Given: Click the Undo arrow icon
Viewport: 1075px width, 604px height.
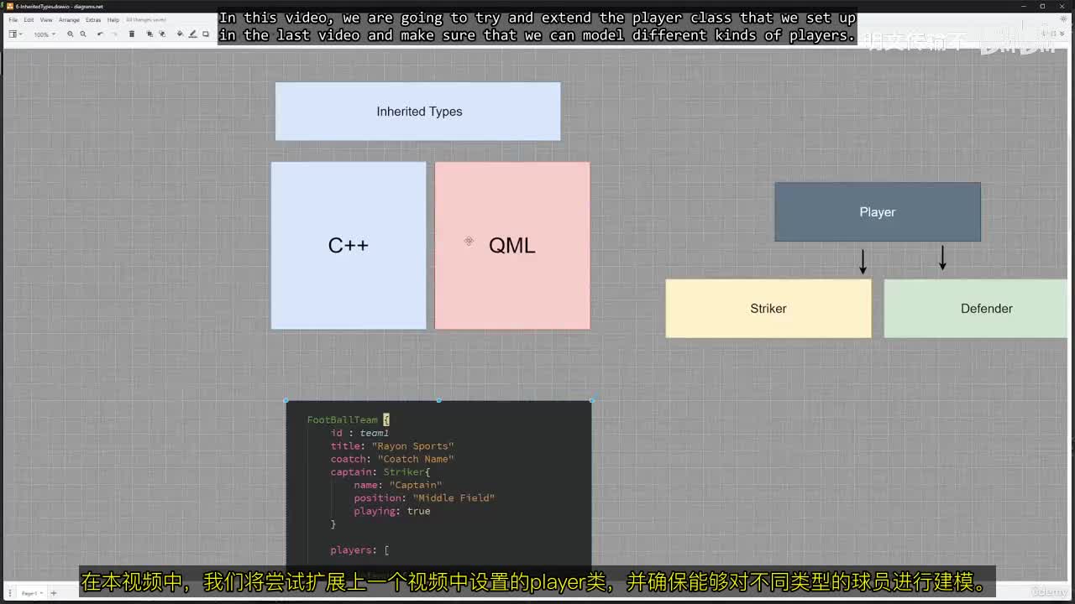Looking at the screenshot, I should pyautogui.click(x=100, y=34).
